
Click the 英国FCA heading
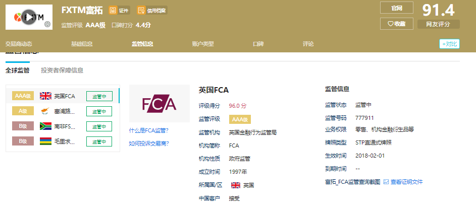point(214,90)
